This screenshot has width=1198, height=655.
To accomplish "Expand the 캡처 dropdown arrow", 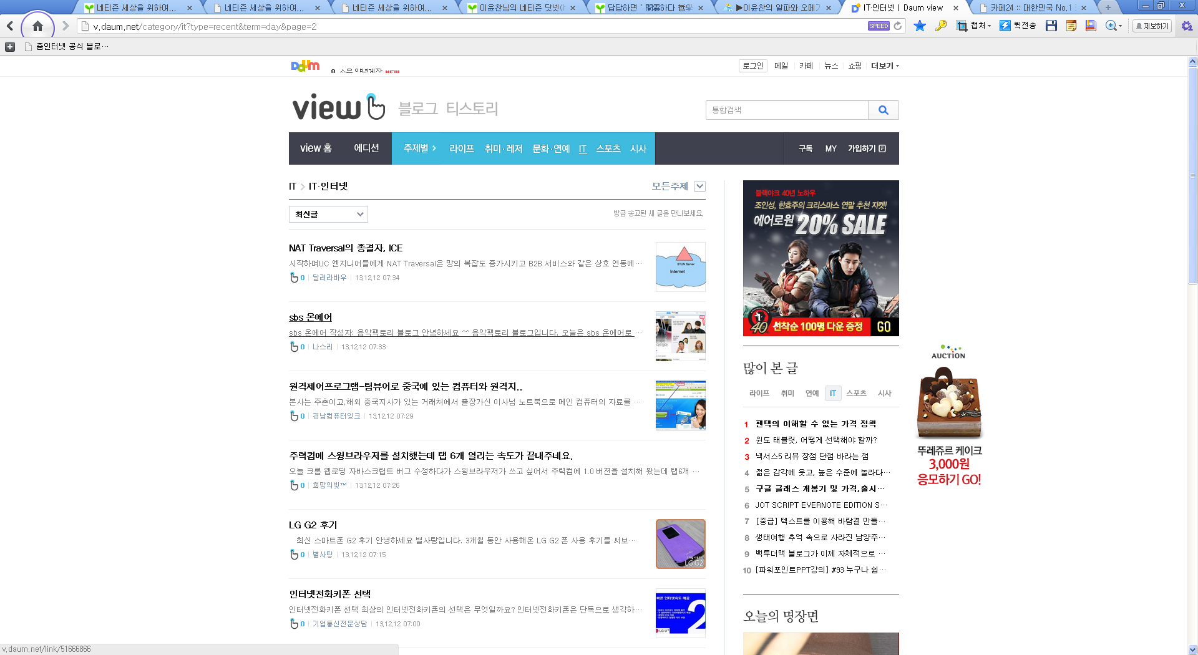I will (x=989, y=26).
